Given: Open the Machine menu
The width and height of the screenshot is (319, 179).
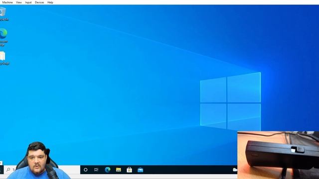Looking at the screenshot, I should [7, 2].
